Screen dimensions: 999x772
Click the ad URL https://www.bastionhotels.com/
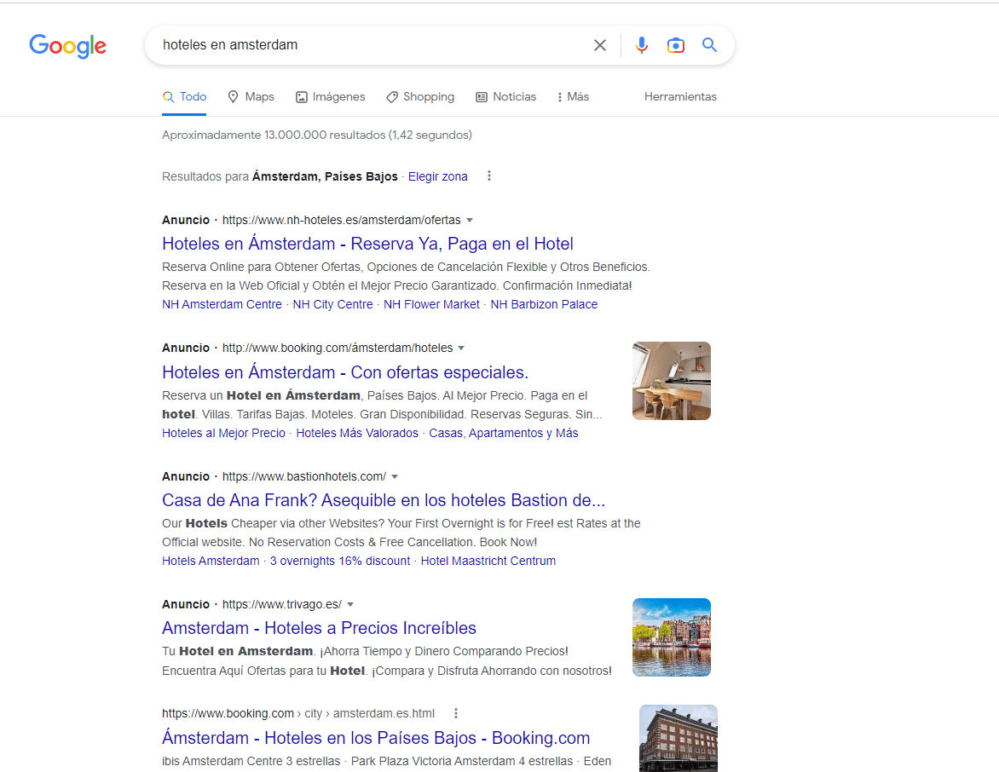304,477
